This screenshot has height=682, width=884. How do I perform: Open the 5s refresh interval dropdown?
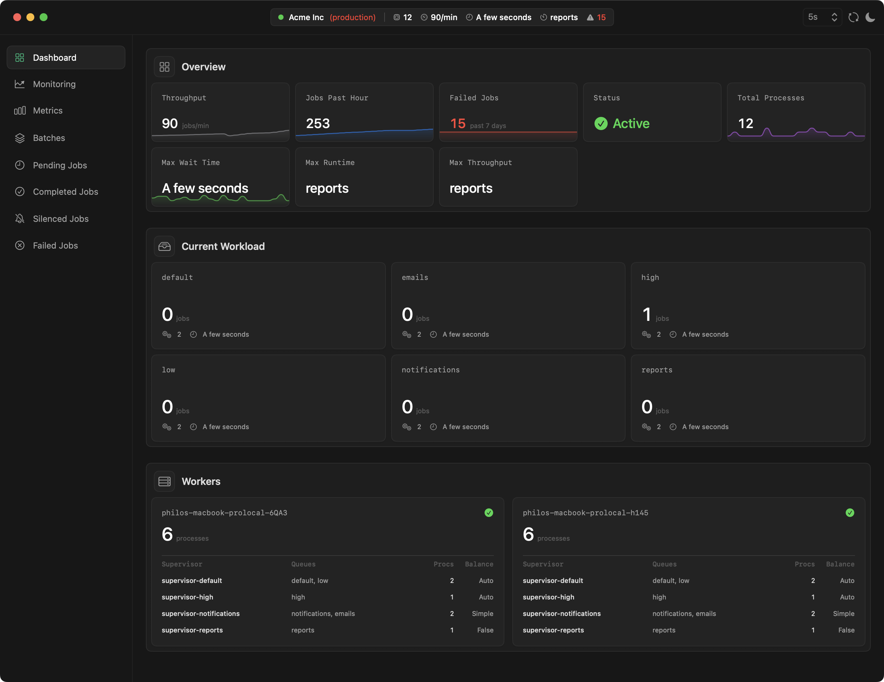[822, 17]
